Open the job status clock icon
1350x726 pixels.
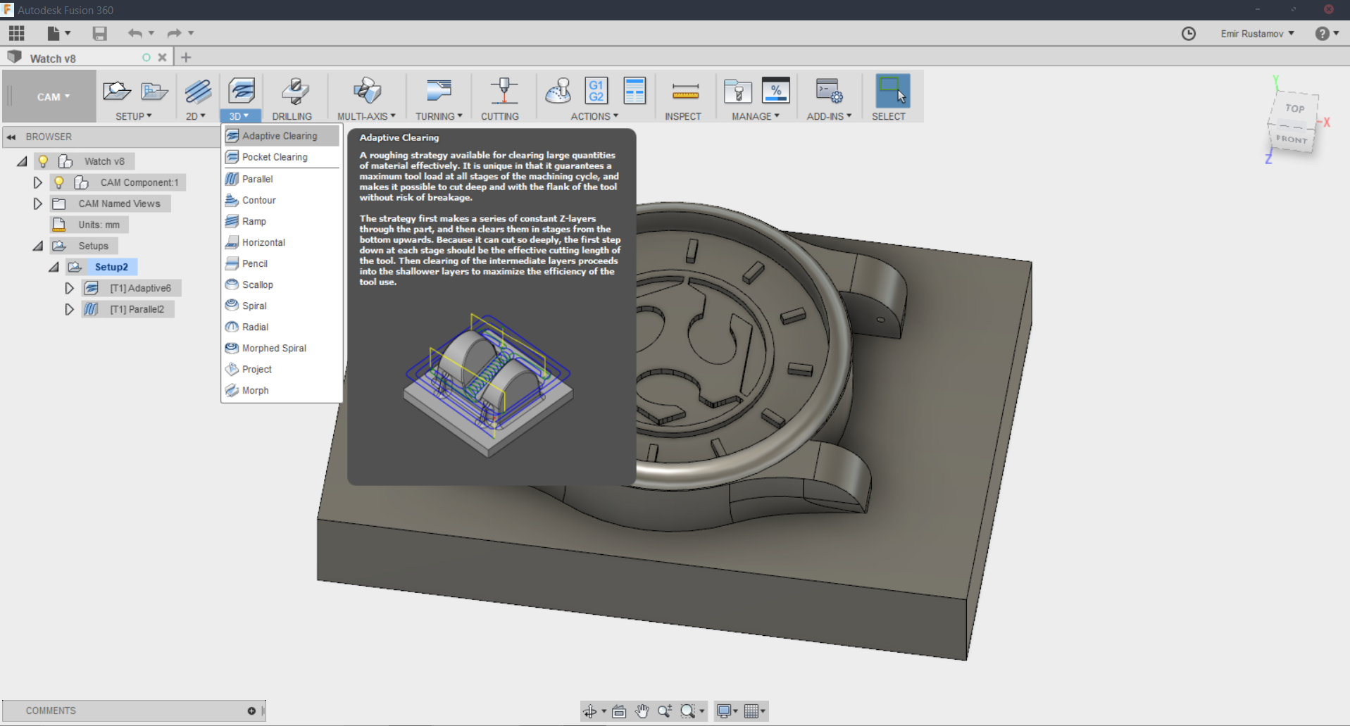click(1189, 34)
